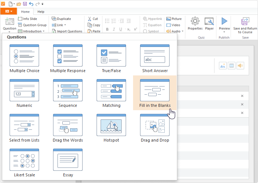
Task: Add picture to question via slide icon
Action: click(x=223, y=66)
